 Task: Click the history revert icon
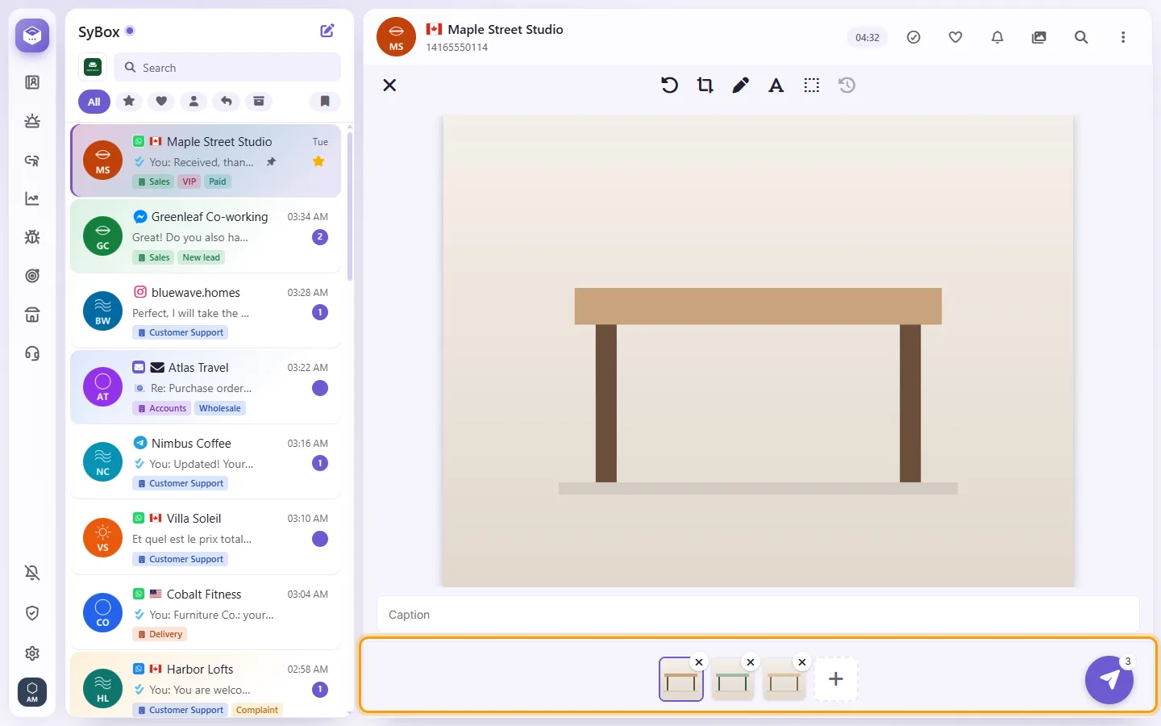(x=847, y=86)
